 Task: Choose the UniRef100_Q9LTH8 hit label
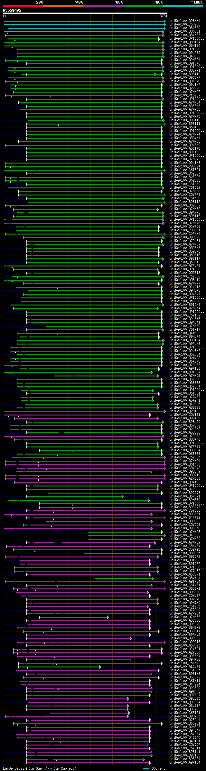pos(185,163)
